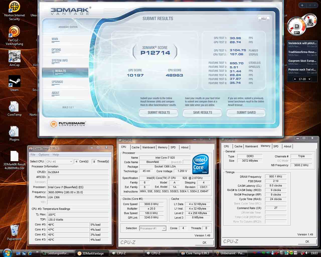The width and height of the screenshot is (321, 257).
Task: Open the Steam desktop shortcut
Action: coord(14,83)
